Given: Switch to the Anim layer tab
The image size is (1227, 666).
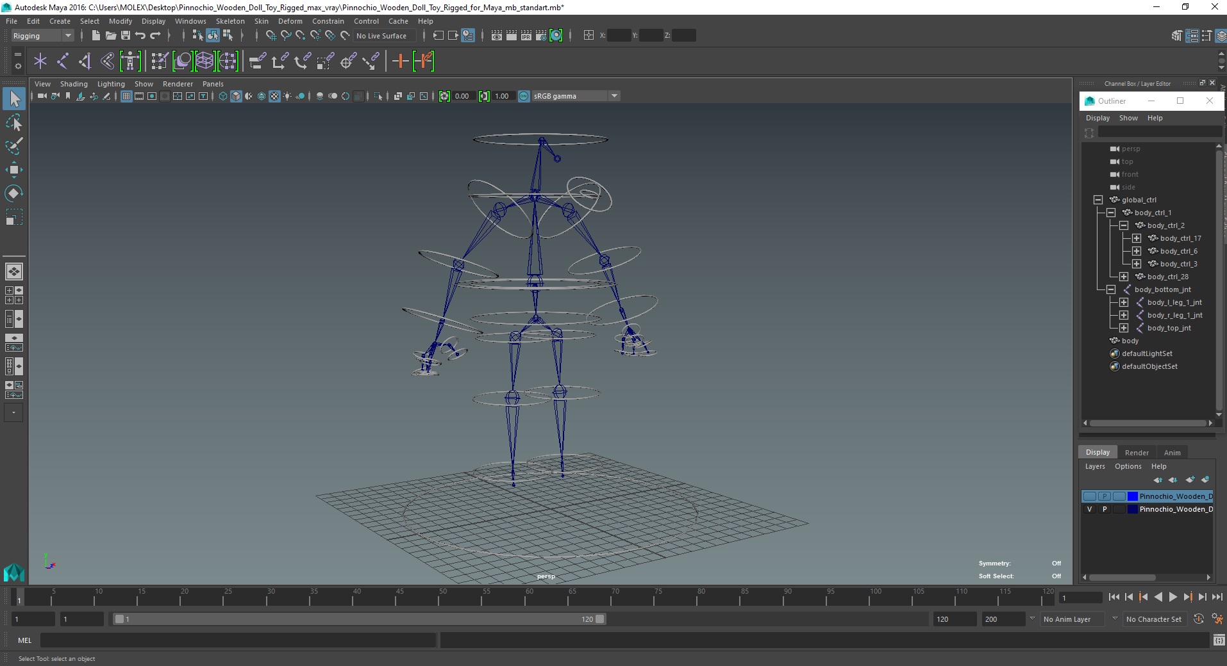Looking at the screenshot, I should point(1172,453).
